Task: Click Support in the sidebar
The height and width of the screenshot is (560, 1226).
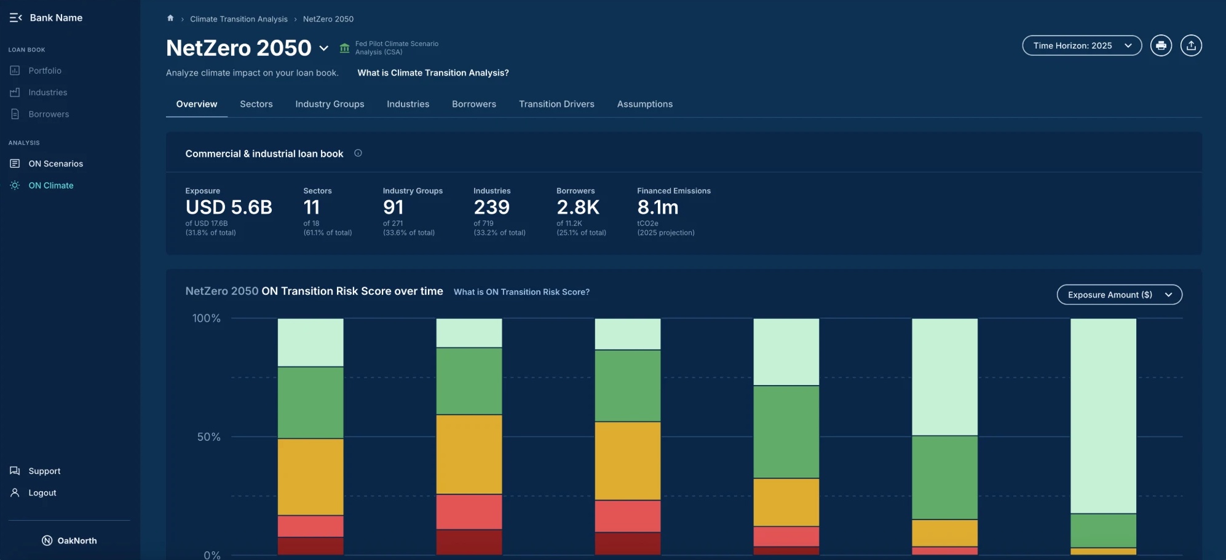Action: [44, 471]
